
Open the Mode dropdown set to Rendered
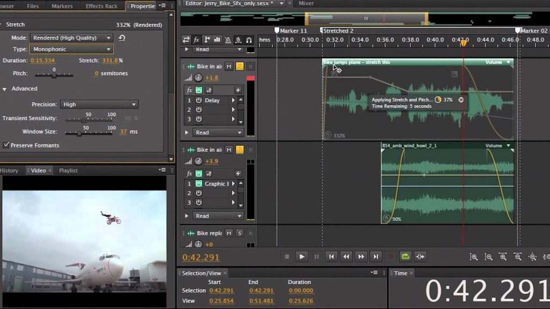[71, 38]
